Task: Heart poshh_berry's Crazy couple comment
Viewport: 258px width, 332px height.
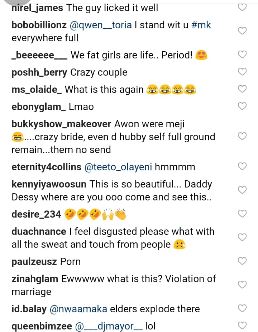Action: point(243,72)
